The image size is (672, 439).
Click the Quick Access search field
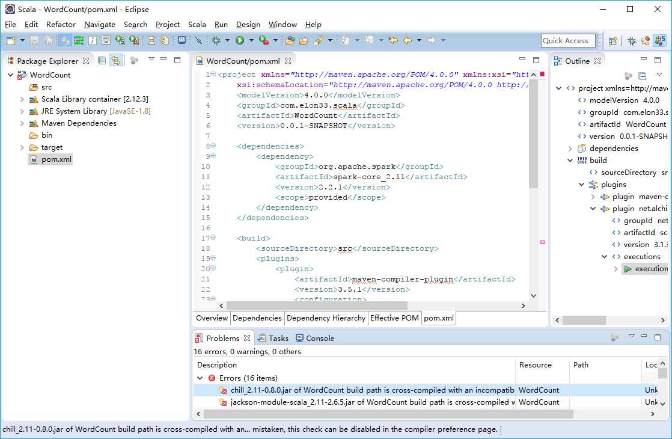[568, 41]
